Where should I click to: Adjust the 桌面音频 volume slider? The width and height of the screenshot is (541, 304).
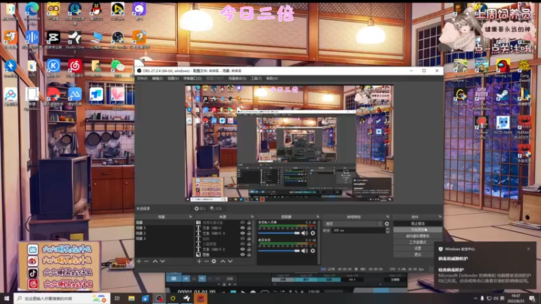tap(279, 251)
